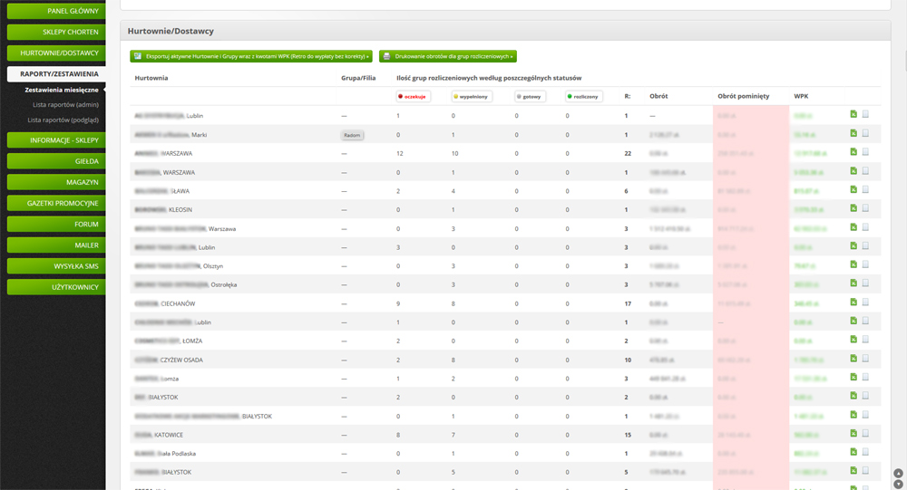Click 'Drukowanie obrotów dla grup rozliczeniowych' button
This screenshot has height=490, width=907.
tap(448, 56)
